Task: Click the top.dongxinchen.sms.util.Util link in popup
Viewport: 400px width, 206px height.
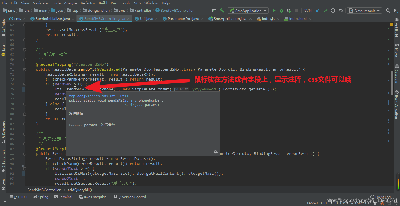Action: click(x=99, y=96)
